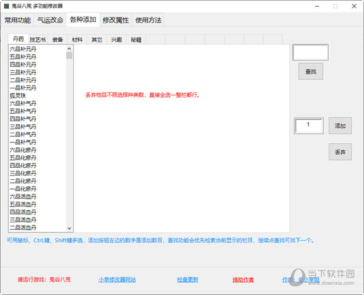This screenshot has width=364, height=295.
Task: Click the 查找 search button
Action: coord(311,71)
